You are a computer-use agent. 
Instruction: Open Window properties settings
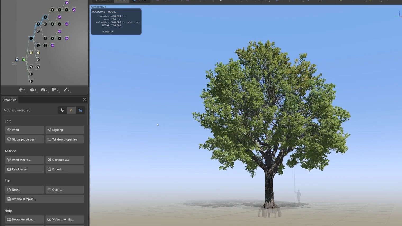click(65, 139)
